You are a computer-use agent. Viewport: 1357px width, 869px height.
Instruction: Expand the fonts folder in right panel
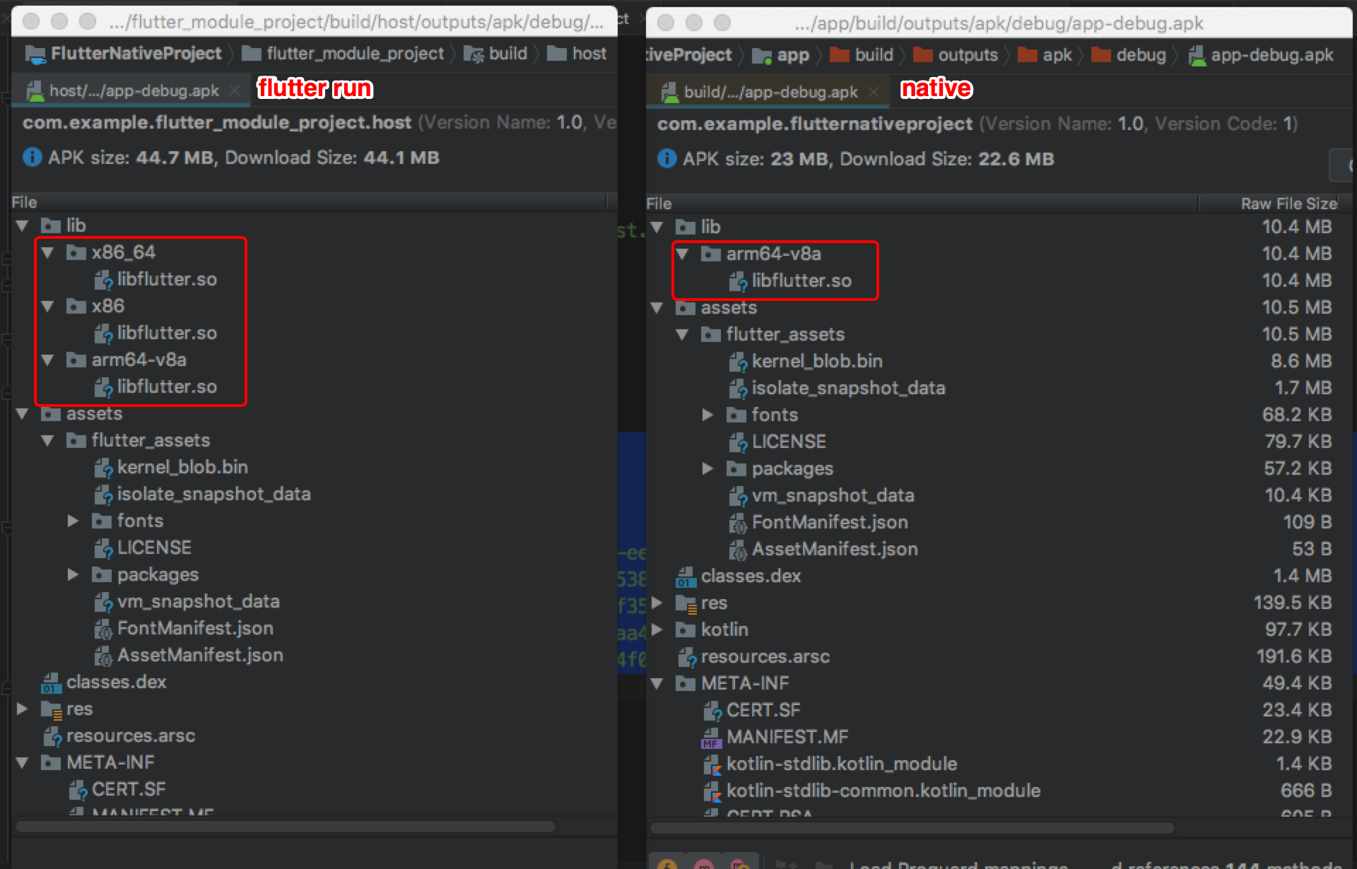[707, 415]
